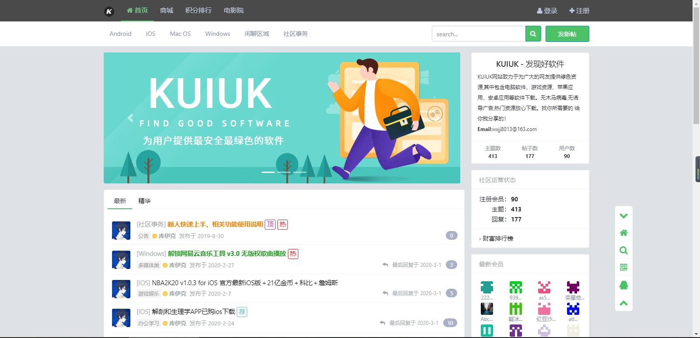Open member avatar 222...
The image size is (700, 338).
(x=487, y=287)
